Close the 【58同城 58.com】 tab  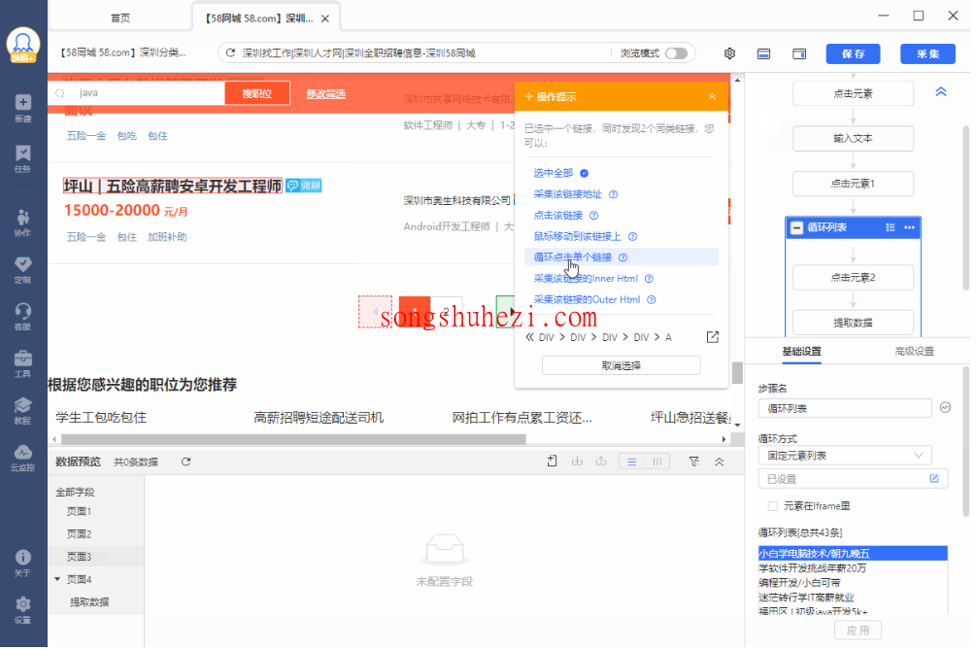point(325,18)
